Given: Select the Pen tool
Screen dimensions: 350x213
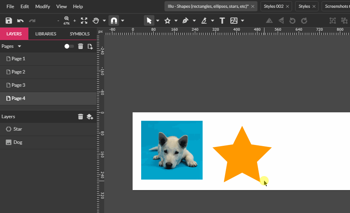Looking at the screenshot, I should coord(185,21).
